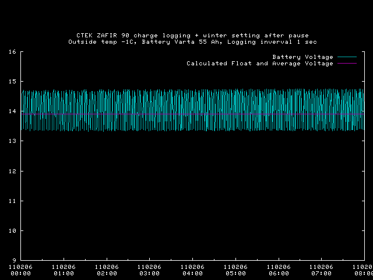Image resolution: width=373 pixels, height=280 pixels.
Task: Click the 07:00 time axis label
Action: click(321, 273)
